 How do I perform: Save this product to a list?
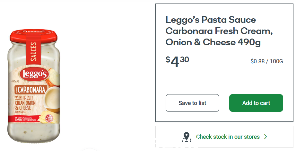pos(192,103)
